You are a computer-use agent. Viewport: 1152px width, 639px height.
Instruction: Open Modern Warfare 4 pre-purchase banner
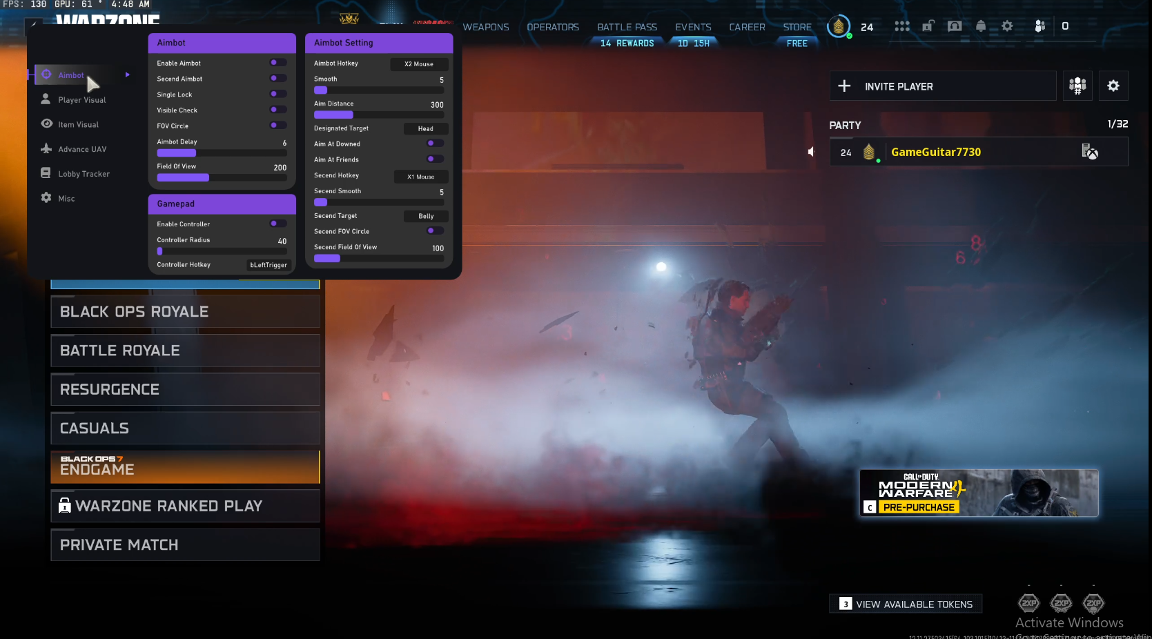pos(979,493)
